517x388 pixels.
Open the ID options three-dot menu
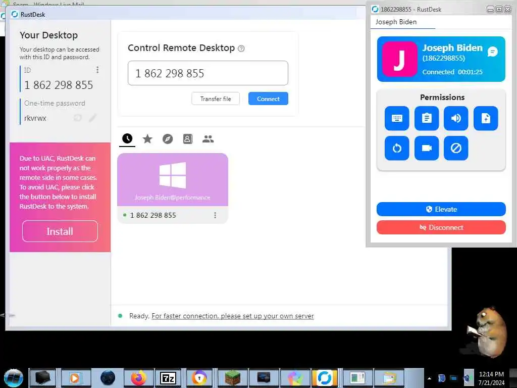point(97,70)
